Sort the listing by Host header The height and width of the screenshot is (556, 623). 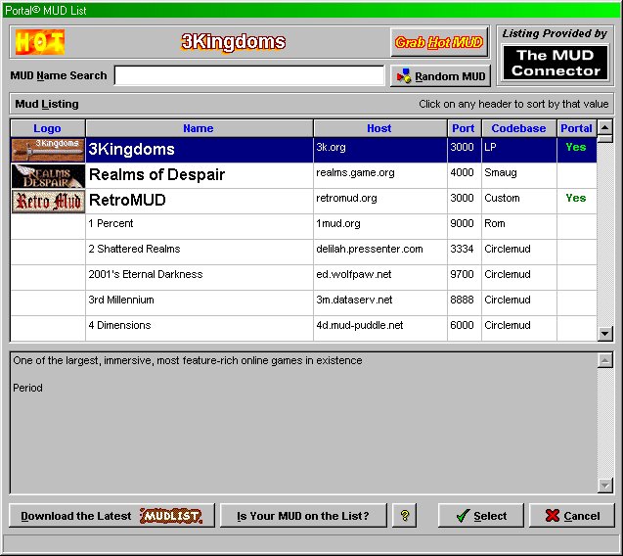(x=380, y=128)
